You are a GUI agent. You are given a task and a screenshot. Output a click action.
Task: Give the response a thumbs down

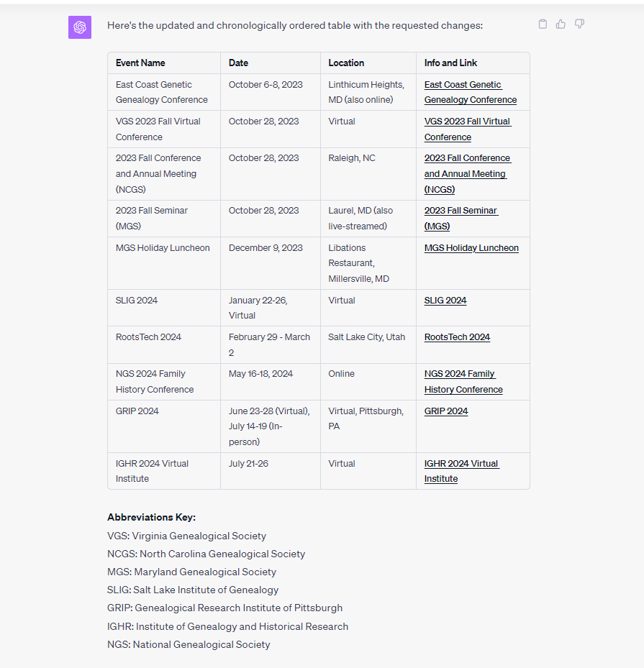click(579, 24)
